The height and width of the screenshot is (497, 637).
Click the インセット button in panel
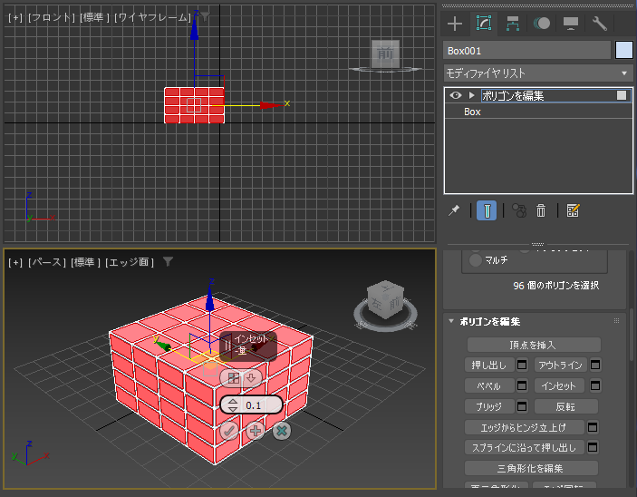(559, 385)
